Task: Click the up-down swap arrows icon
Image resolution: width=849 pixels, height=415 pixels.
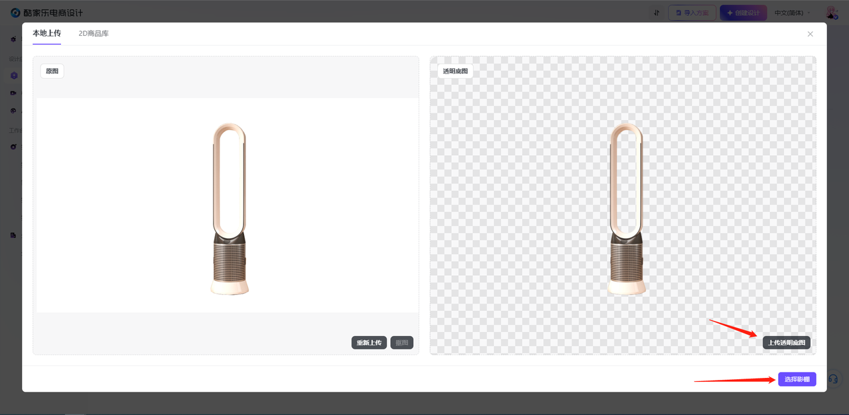Action: point(656,13)
